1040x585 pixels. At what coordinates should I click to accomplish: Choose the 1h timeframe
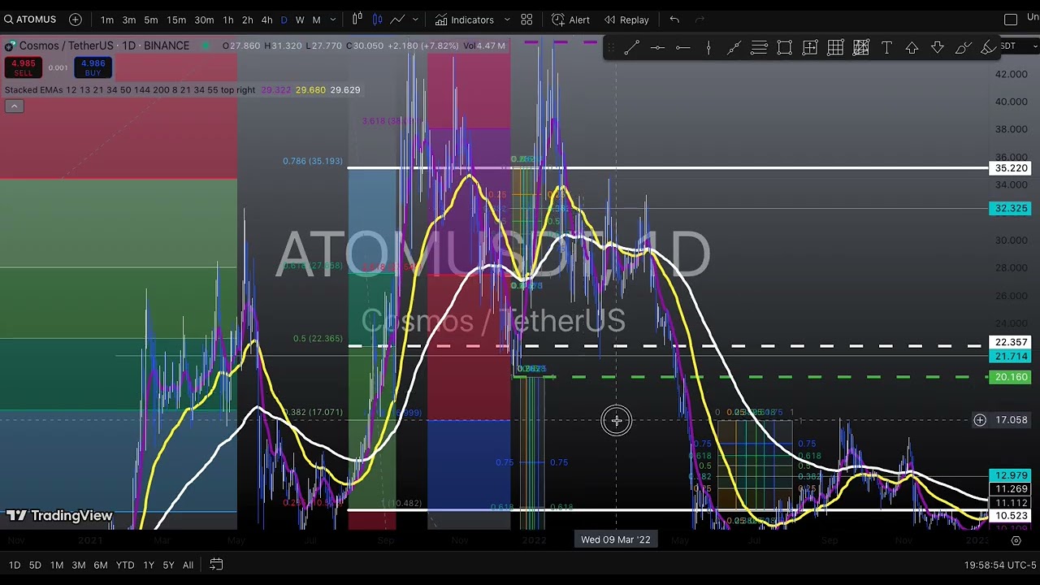[x=228, y=19]
